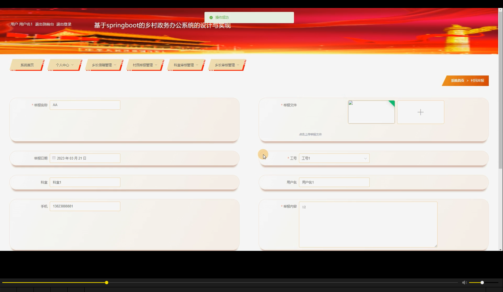Click the volume slider knob
The width and height of the screenshot is (503, 292).
[x=482, y=283]
